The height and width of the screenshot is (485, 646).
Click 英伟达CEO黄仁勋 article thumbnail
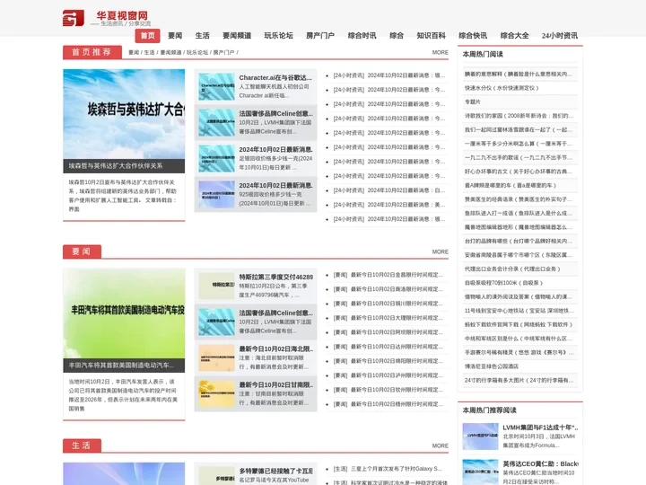[480, 472]
